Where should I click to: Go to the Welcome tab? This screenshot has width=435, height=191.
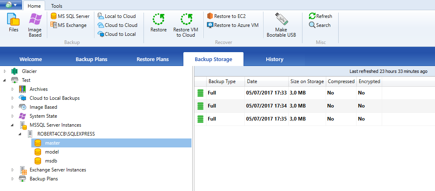[x=31, y=59]
